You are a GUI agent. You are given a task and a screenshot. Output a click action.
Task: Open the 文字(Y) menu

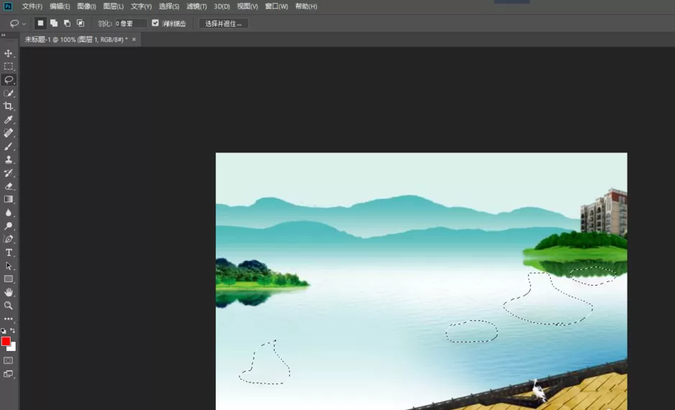pos(141,6)
